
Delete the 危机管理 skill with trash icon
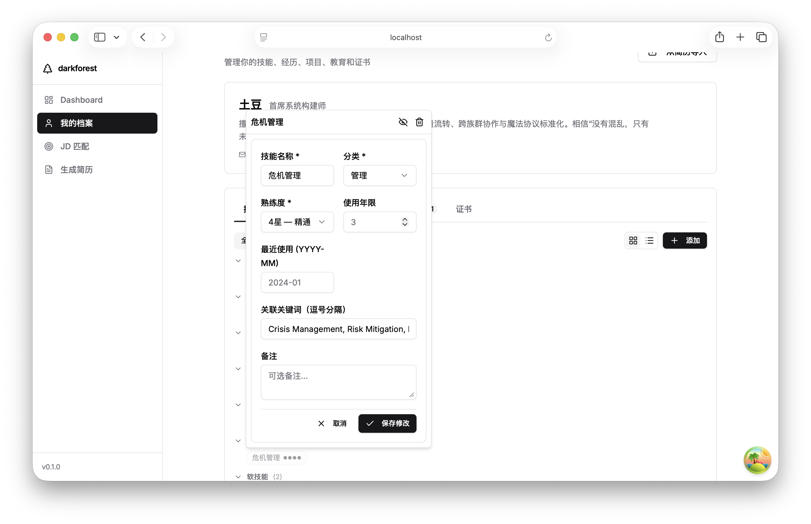coord(419,122)
